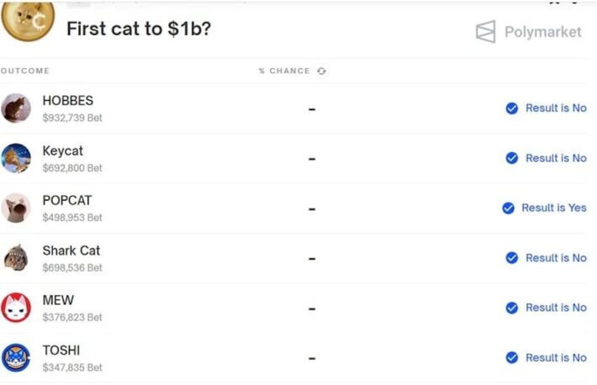The image size is (597, 385).
Task: Click the Keycat avatar icon
Action: 16,158
